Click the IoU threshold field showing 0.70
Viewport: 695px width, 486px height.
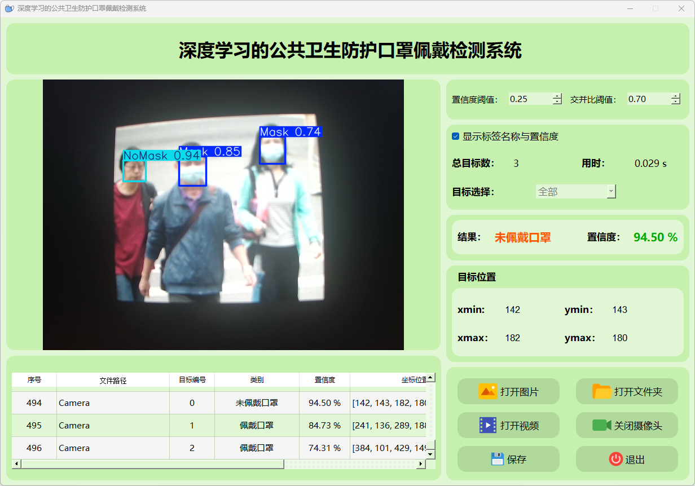click(648, 99)
